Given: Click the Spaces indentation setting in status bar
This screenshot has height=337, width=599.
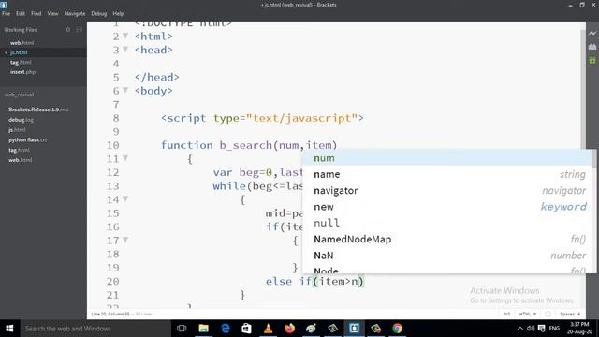Looking at the screenshot, I should pyautogui.click(x=567, y=315).
